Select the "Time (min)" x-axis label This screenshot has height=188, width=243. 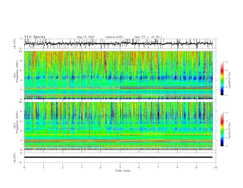(x=123, y=170)
